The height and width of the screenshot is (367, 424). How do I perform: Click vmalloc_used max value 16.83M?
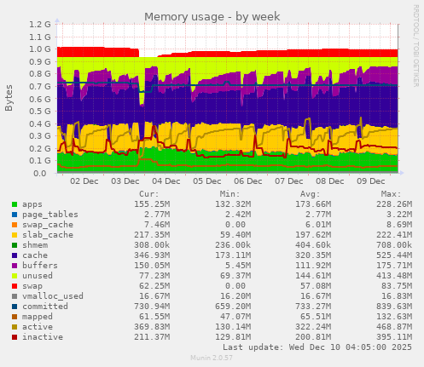click(x=397, y=296)
